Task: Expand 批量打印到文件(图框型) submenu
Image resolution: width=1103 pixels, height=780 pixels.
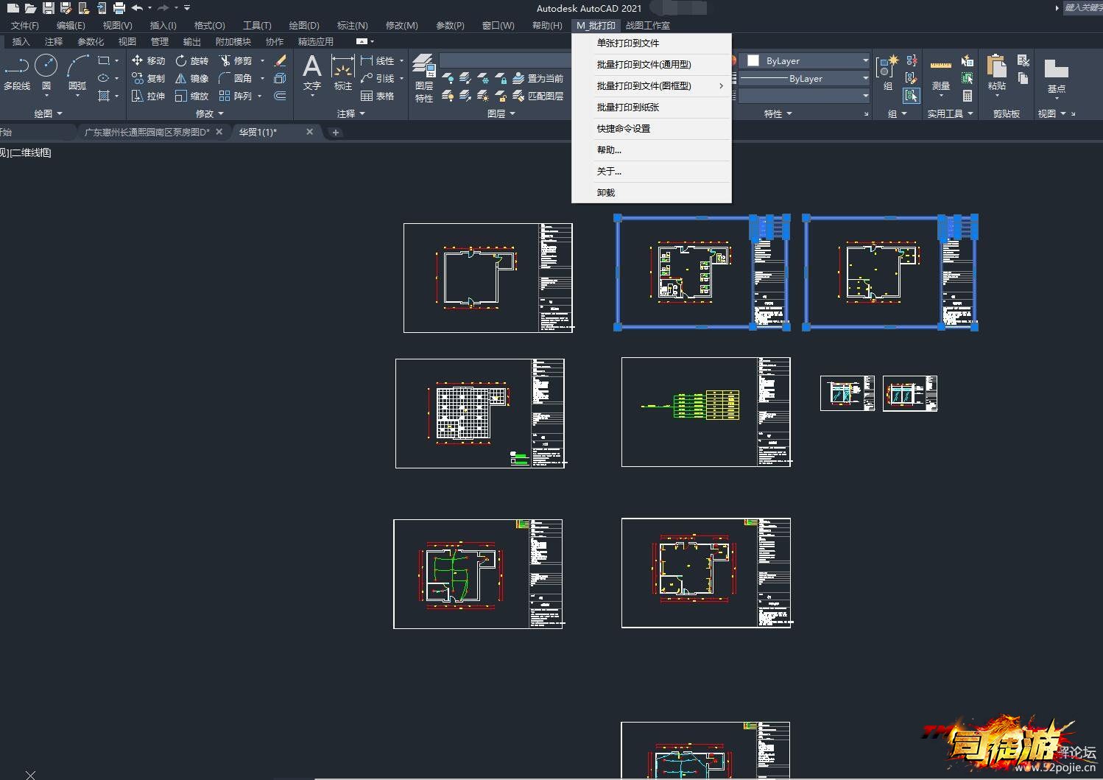Action: [x=652, y=85]
